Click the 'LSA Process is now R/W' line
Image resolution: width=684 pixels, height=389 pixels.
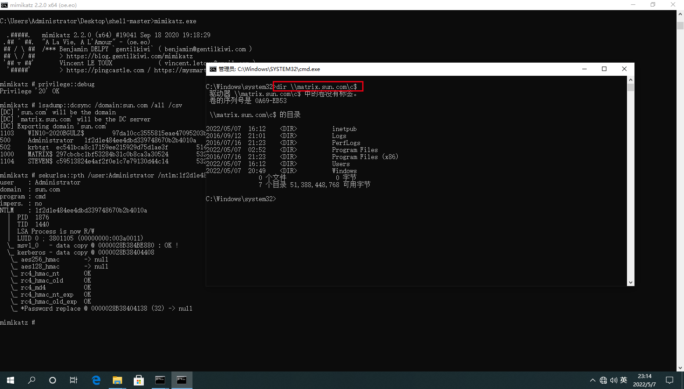pos(56,231)
